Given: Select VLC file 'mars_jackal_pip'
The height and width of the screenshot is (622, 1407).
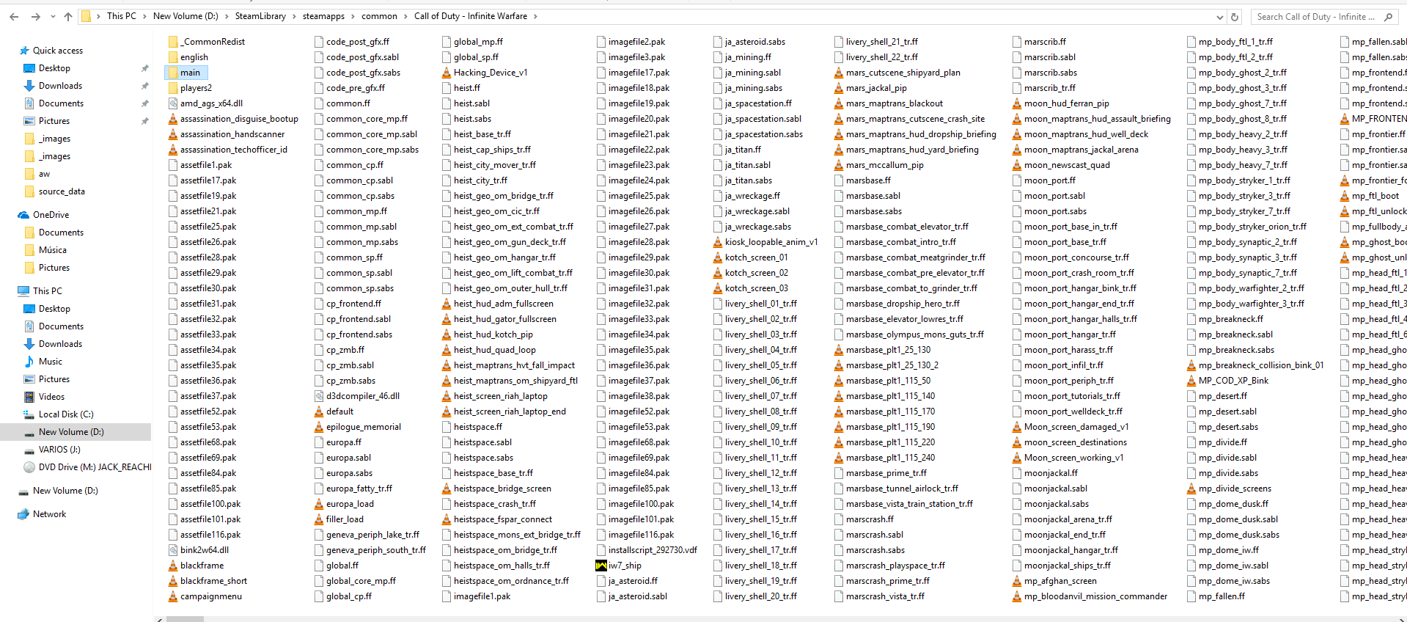Looking at the screenshot, I should (876, 88).
